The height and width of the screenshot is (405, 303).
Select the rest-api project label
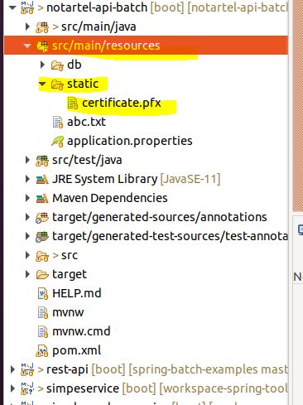tap(67, 369)
